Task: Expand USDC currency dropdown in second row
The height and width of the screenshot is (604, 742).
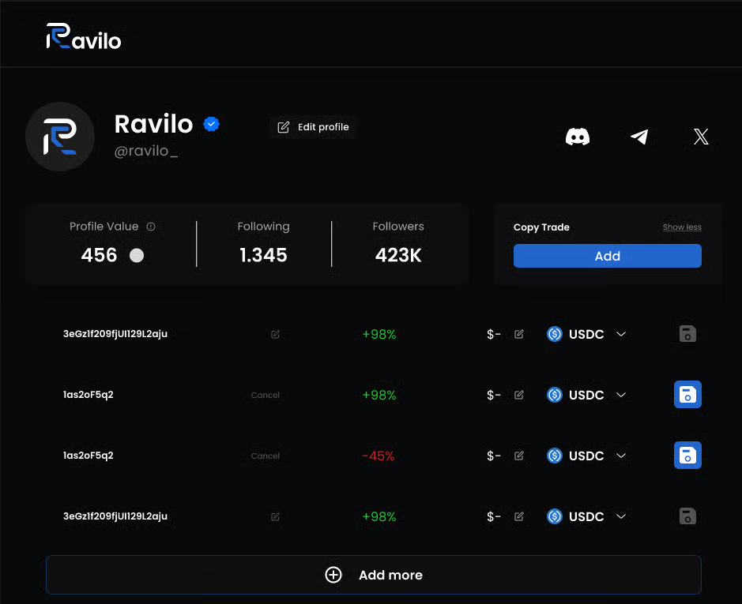Action: click(621, 395)
